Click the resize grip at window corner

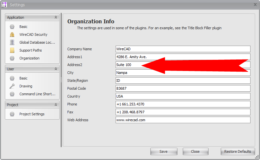[257, 157]
